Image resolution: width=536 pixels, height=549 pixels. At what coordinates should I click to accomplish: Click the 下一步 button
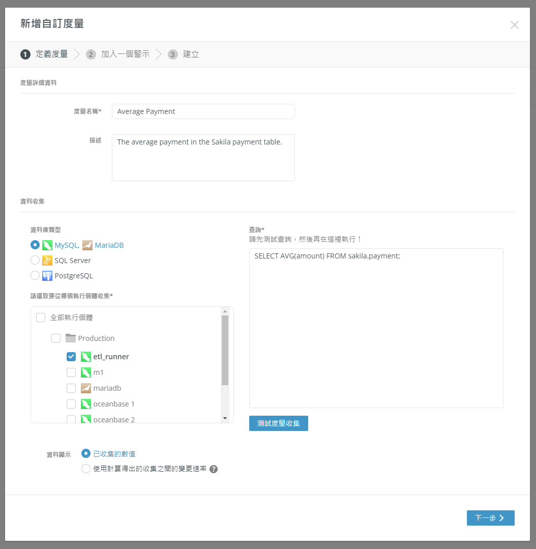[490, 518]
